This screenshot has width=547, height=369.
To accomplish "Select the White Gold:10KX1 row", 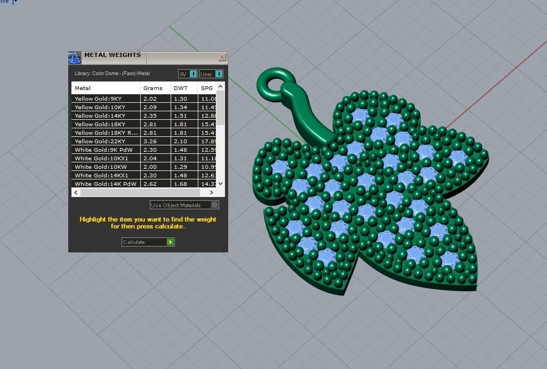I will 144,159.
